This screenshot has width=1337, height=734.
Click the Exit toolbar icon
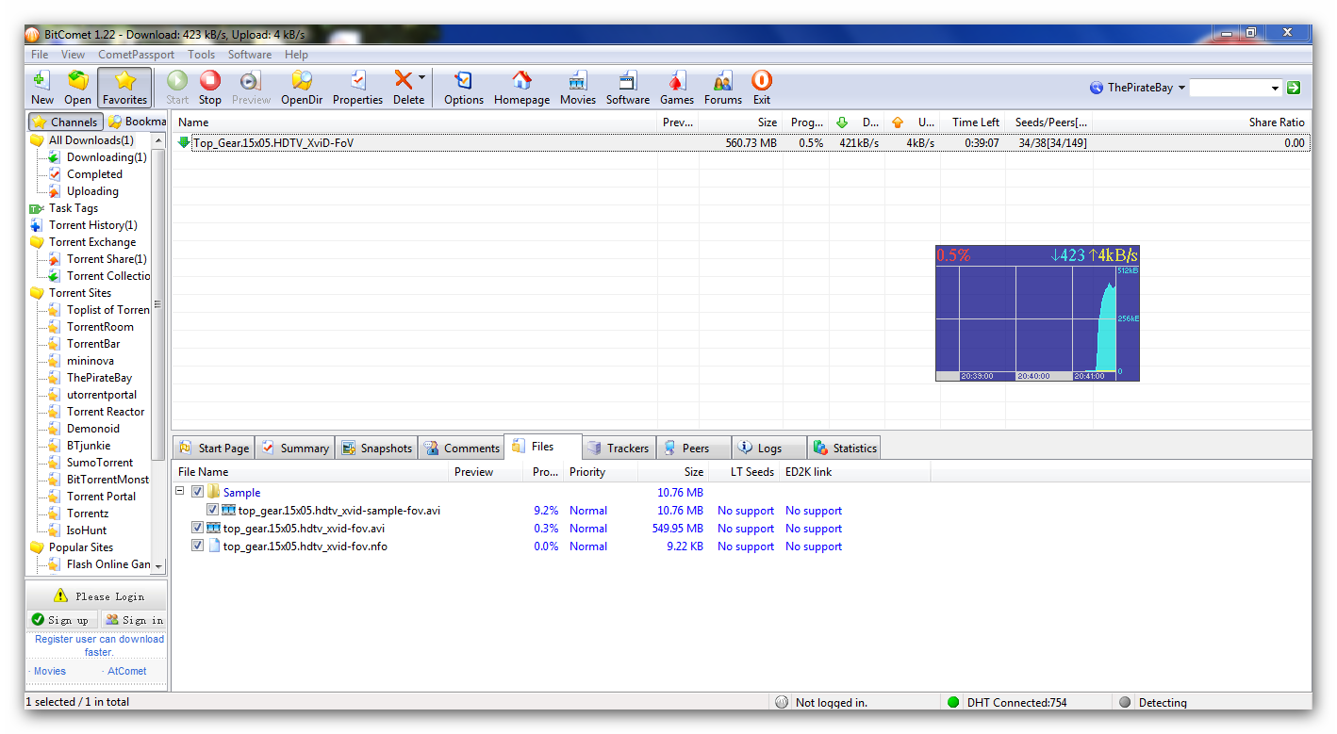point(761,87)
